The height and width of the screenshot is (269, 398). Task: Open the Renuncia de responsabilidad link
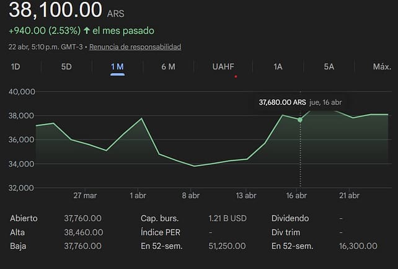click(x=135, y=47)
